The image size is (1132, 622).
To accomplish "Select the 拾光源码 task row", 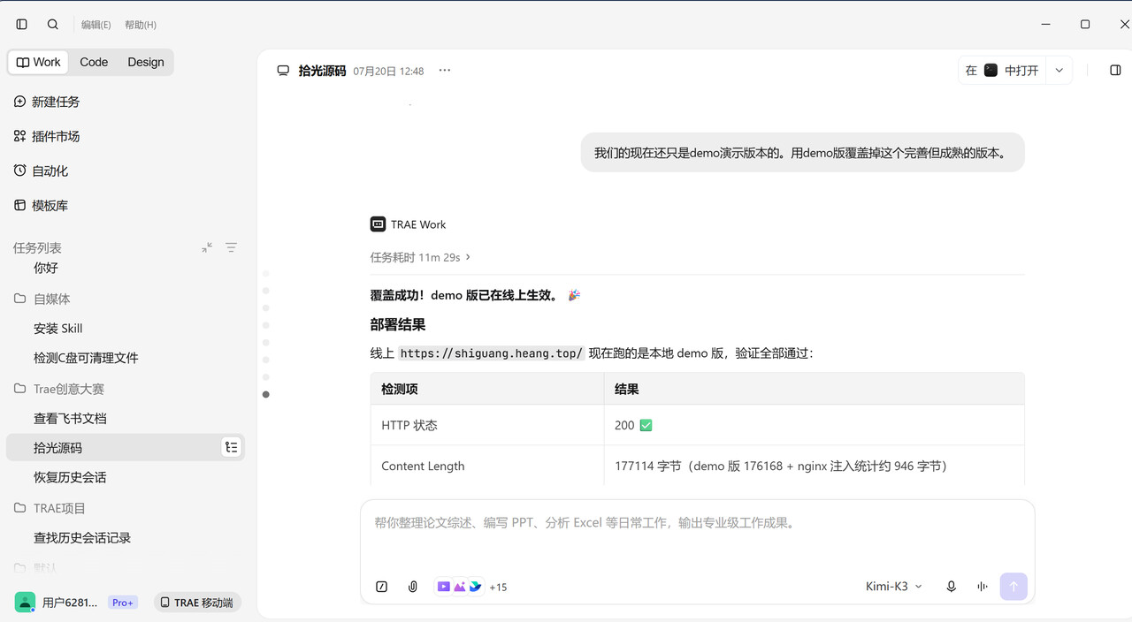I will point(126,448).
